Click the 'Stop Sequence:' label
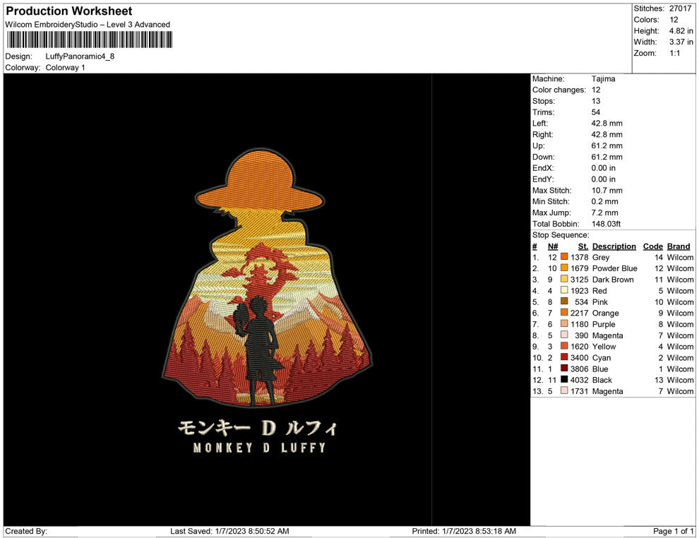699x538 pixels. (561, 235)
